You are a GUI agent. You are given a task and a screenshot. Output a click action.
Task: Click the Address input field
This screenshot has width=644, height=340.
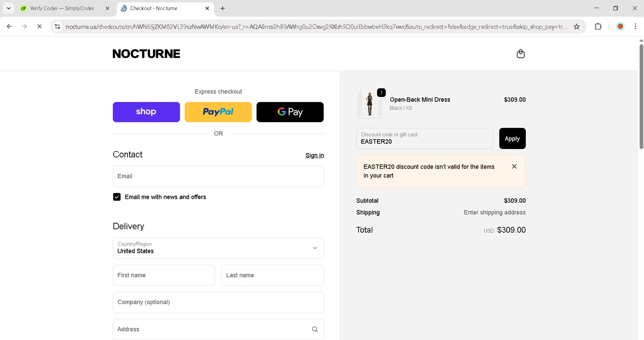(x=218, y=329)
